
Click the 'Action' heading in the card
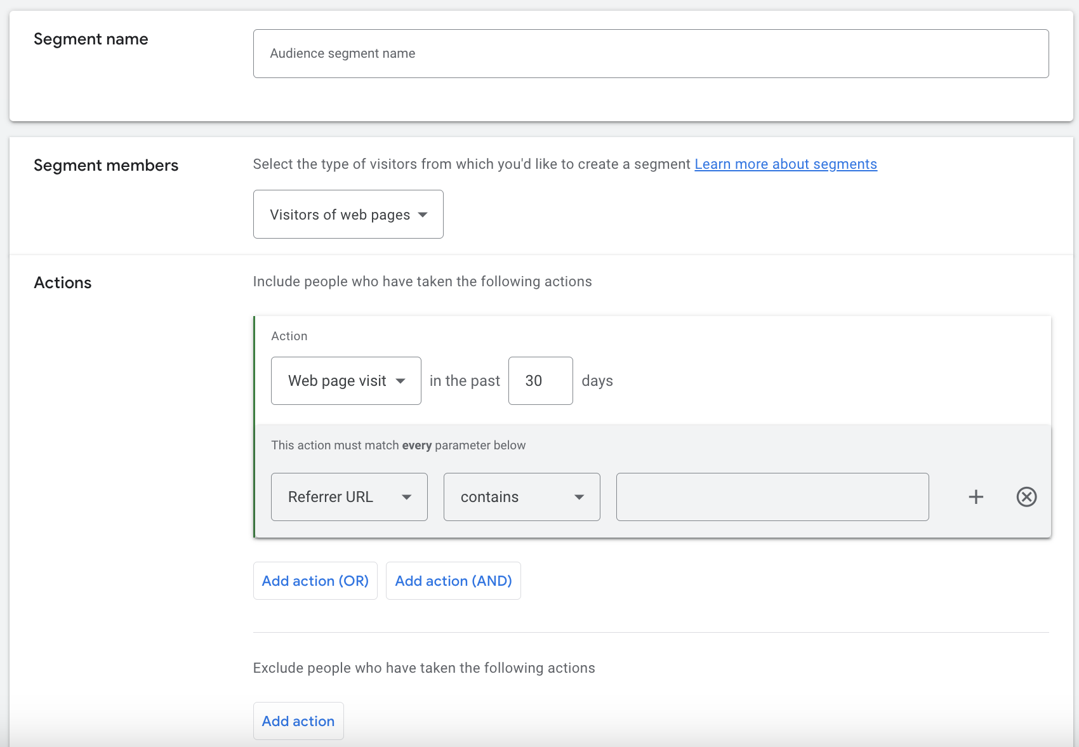[x=289, y=336]
